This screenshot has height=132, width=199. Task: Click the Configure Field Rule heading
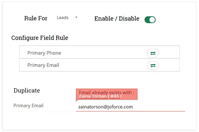coord(39,38)
